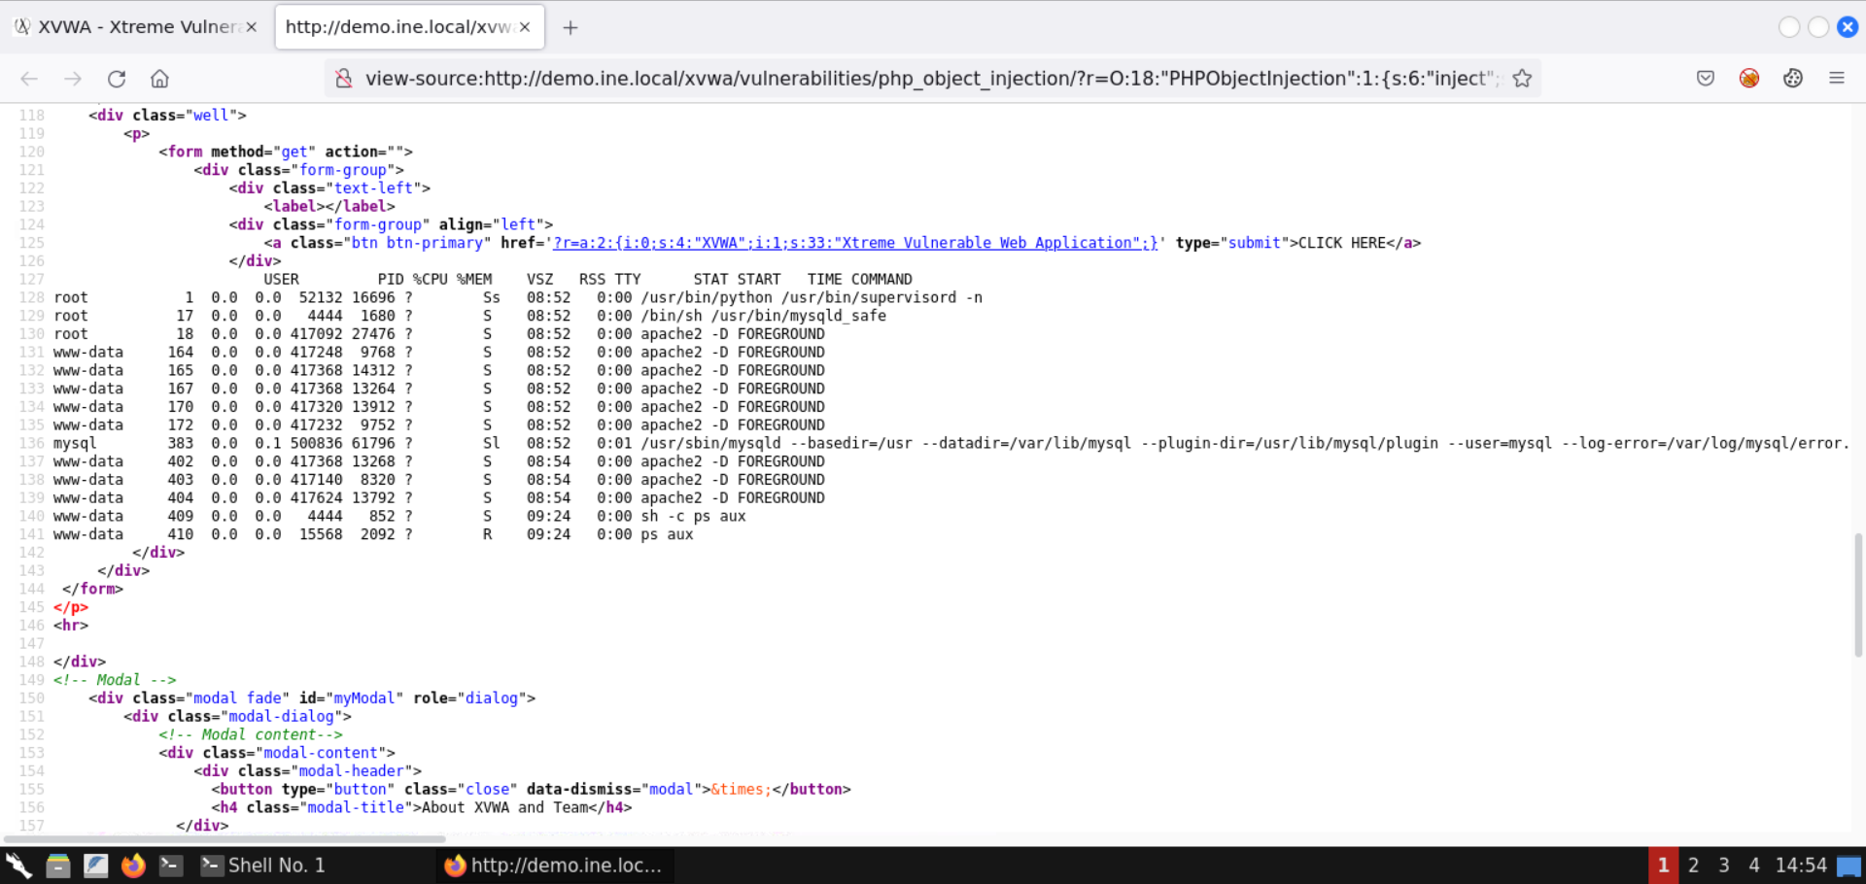This screenshot has height=884, width=1866.
Task: Launch Firefox from the taskbar icon
Action: [x=133, y=865]
